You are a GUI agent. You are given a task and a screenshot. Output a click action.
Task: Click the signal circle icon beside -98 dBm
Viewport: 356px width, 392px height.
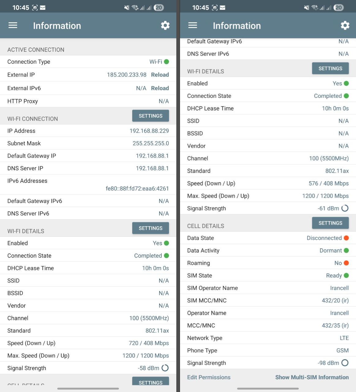pos(345,363)
